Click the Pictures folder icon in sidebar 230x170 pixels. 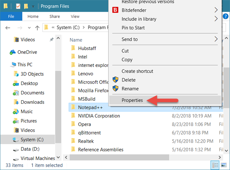[x=16, y=121]
